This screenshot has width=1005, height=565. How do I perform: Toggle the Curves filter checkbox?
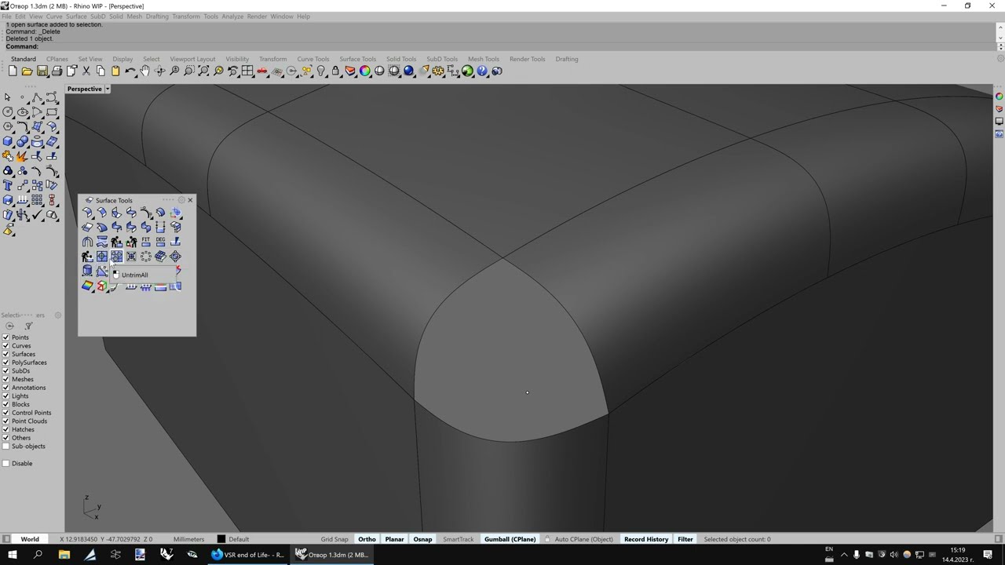(x=6, y=346)
